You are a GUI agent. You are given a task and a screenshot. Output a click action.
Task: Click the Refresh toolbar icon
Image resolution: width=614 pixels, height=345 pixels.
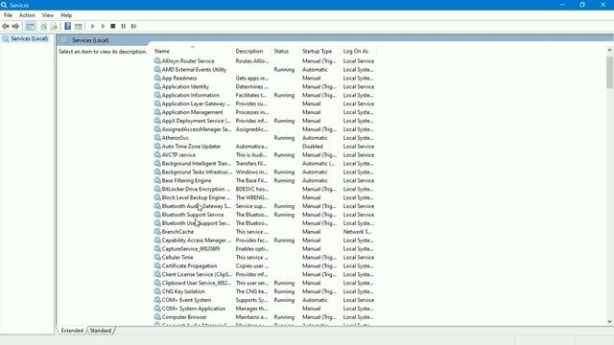[x=44, y=26]
